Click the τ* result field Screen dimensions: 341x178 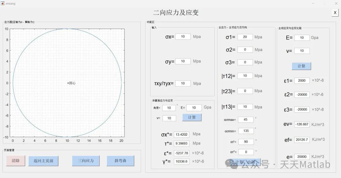(x=182, y=144)
